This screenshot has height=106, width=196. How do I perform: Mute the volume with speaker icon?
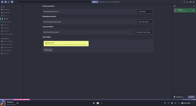click(x=182, y=103)
